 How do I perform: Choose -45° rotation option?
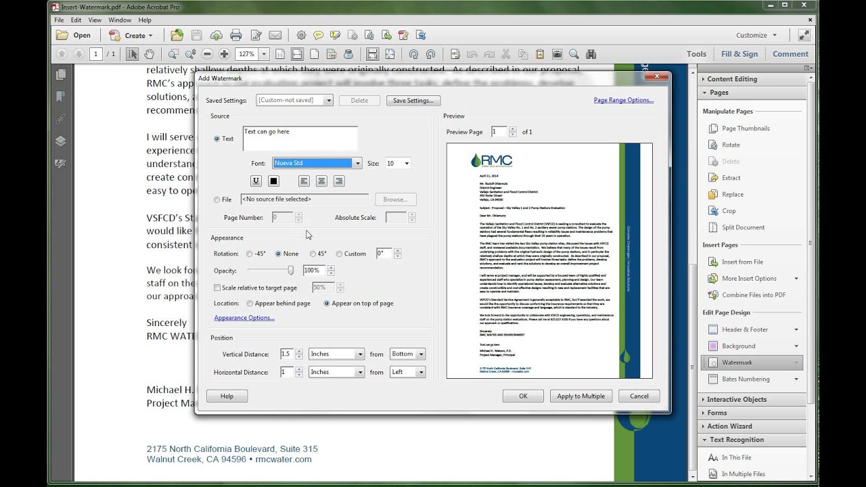coord(250,254)
